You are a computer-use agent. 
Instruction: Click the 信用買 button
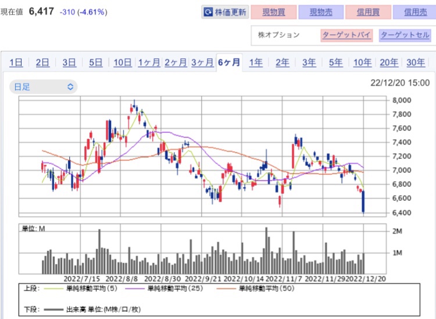point(368,12)
